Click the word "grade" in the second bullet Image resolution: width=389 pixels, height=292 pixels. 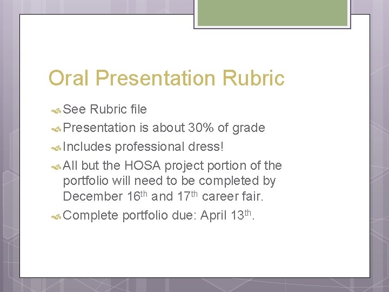[249, 128]
